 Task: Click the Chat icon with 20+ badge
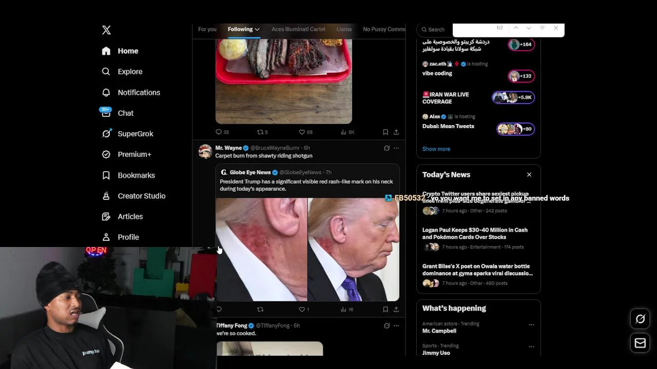pyautogui.click(x=106, y=112)
